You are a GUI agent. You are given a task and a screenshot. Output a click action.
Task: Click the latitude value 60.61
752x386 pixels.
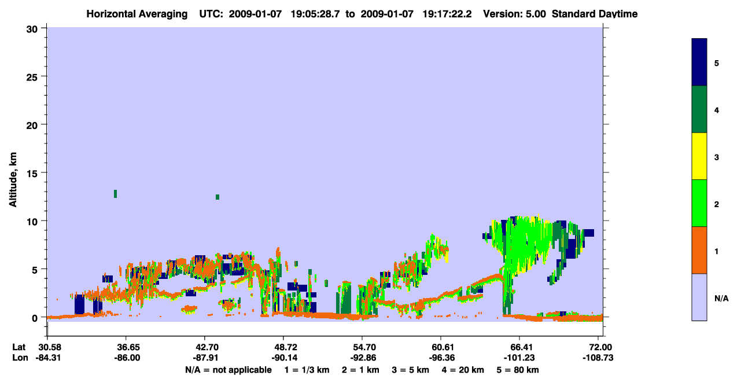click(441, 347)
